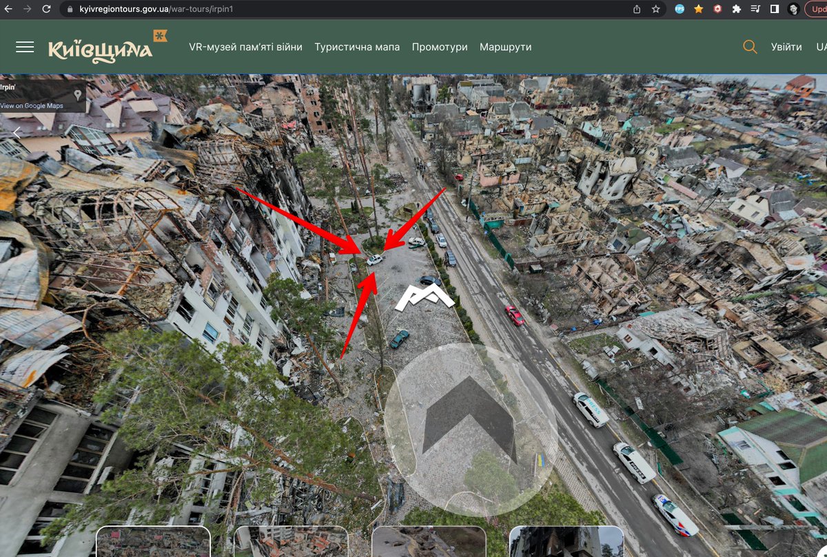Click the Irpin' location label text
Image resolution: width=827 pixels, height=557 pixels.
click(8, 88)
